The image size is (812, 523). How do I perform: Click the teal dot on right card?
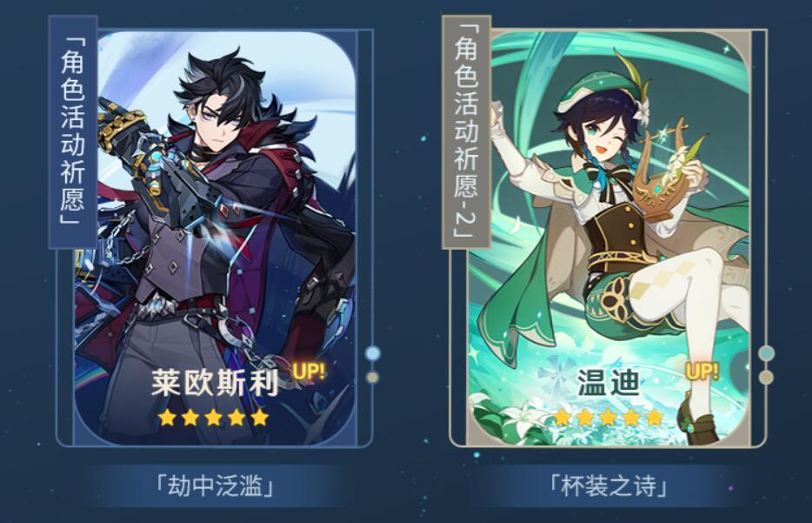pyautogui.click(x=767, y=353)
